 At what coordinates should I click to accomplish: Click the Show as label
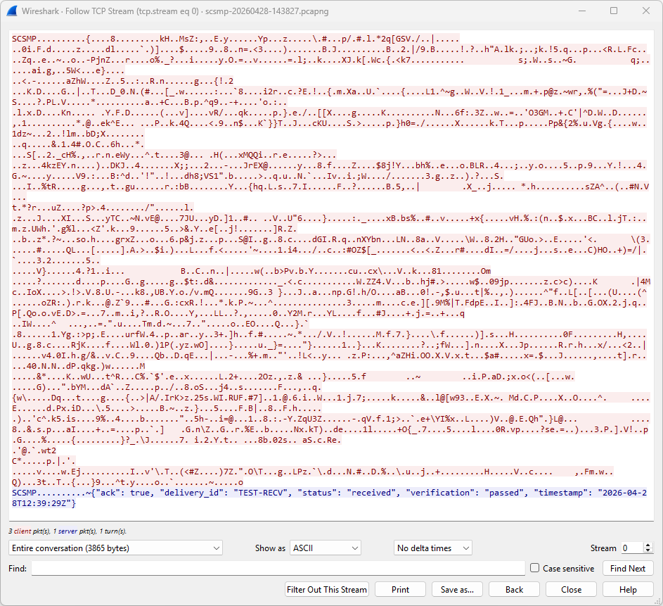pos(270,548)
